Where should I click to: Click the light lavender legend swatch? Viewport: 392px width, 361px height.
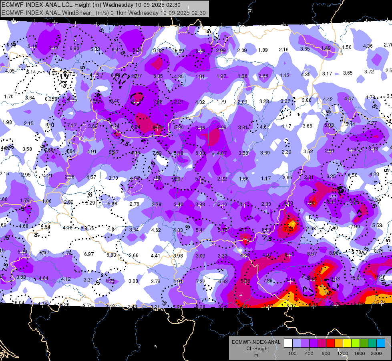coord(297,343)
